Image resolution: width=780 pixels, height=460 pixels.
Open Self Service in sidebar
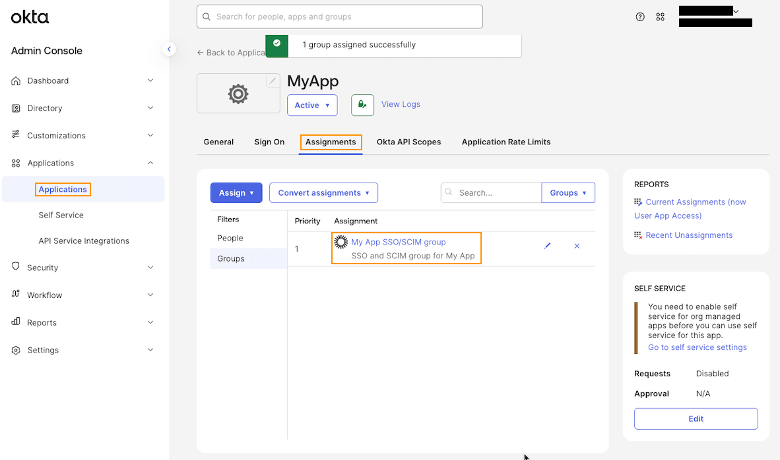pyautogui.click(x=61, y=215)
